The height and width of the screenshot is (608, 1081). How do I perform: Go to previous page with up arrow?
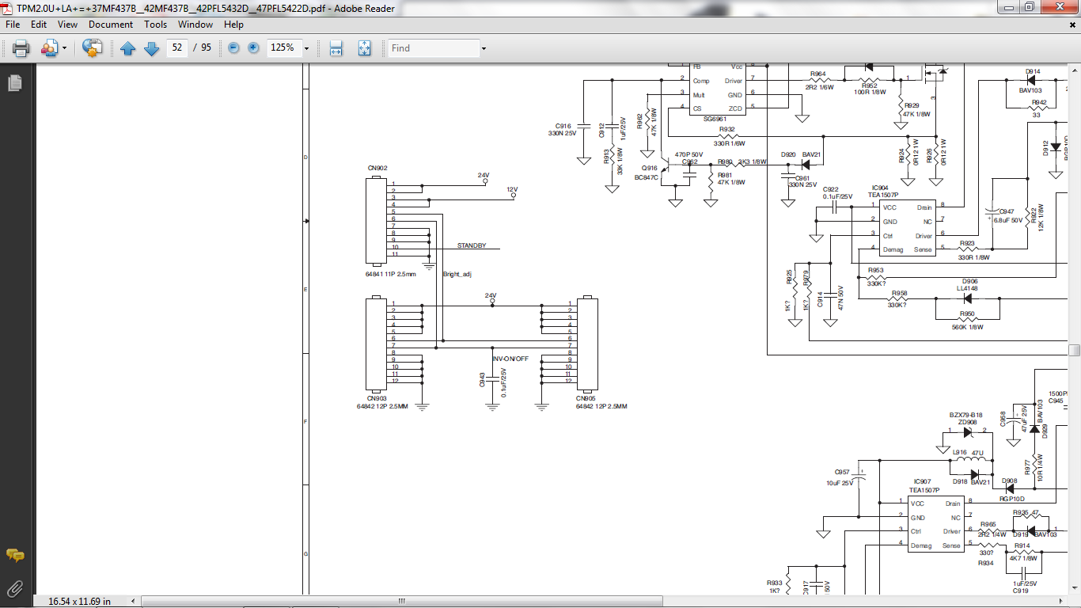coord(128,48)
